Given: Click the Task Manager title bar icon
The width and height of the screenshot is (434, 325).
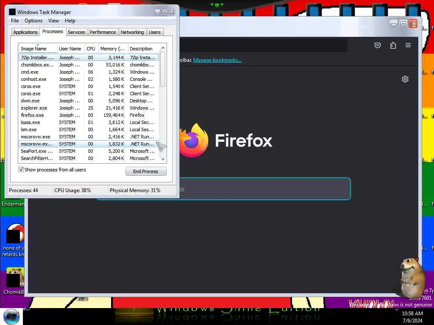Looking at the screenshot, I should point(12,12).
